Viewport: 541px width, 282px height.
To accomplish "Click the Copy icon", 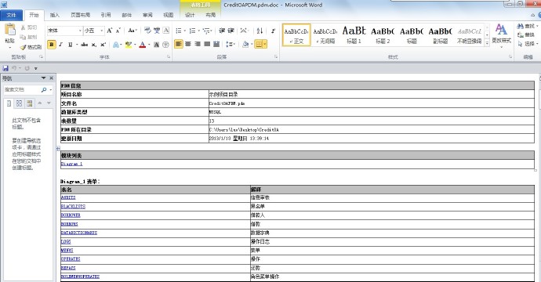I will click(23, 37).
